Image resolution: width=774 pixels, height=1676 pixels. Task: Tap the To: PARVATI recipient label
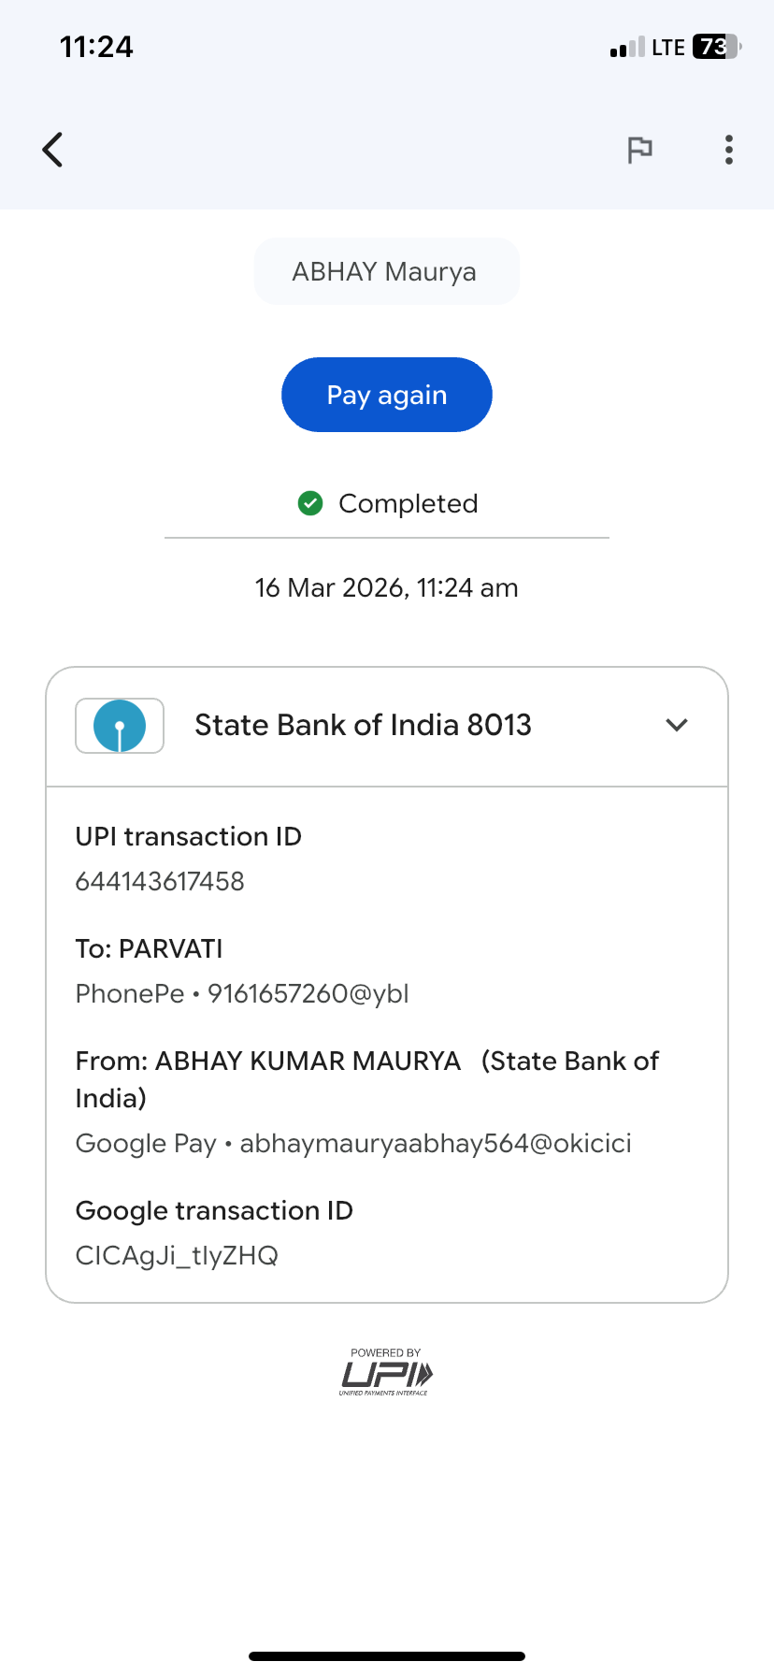coord(149,948)
